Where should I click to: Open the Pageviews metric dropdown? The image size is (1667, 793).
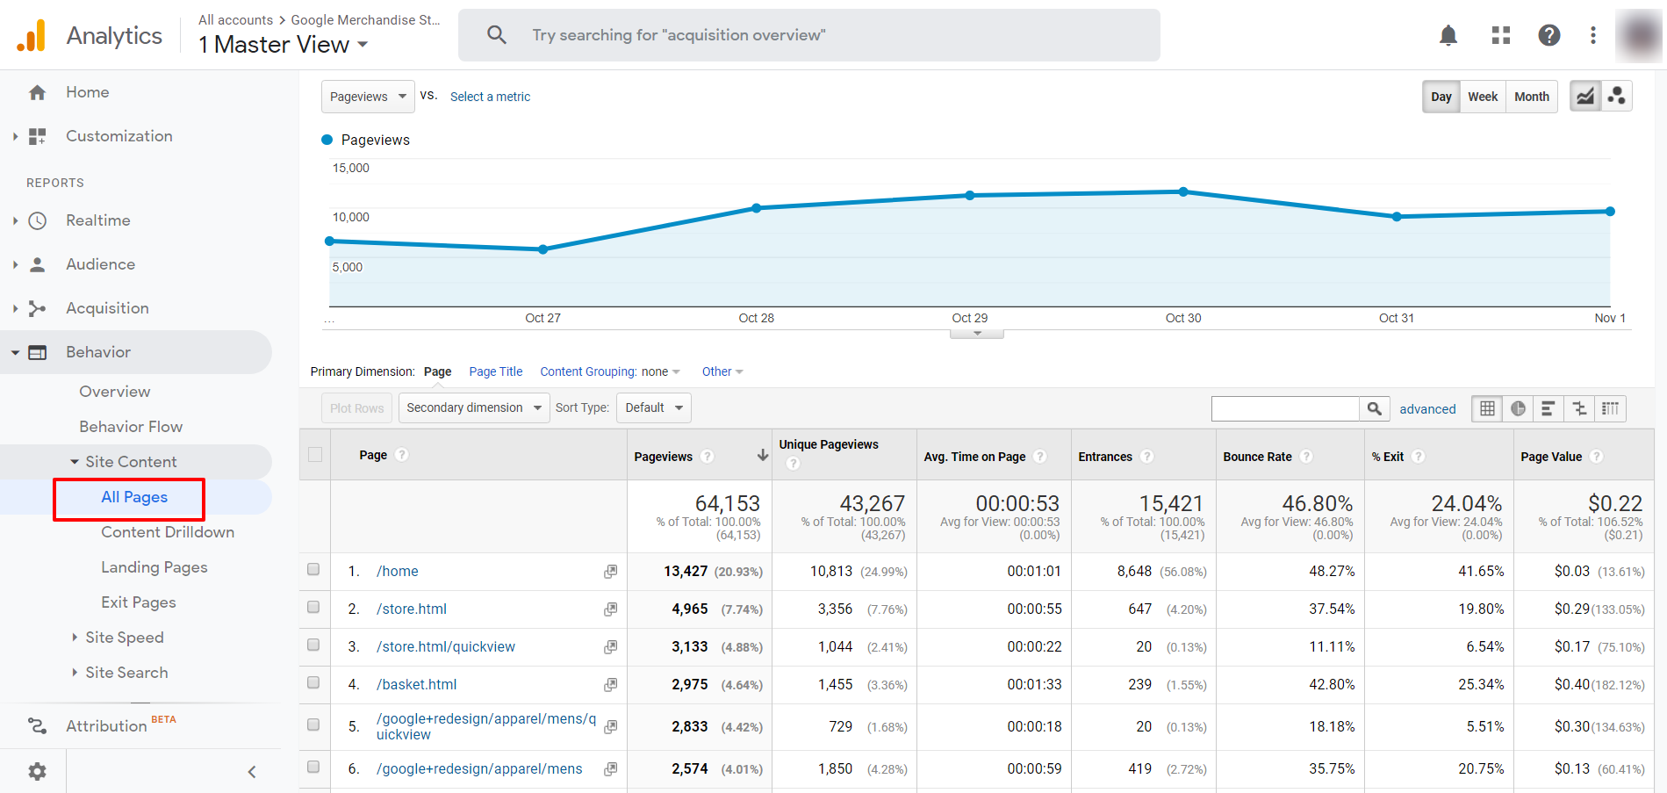[368, 97]
